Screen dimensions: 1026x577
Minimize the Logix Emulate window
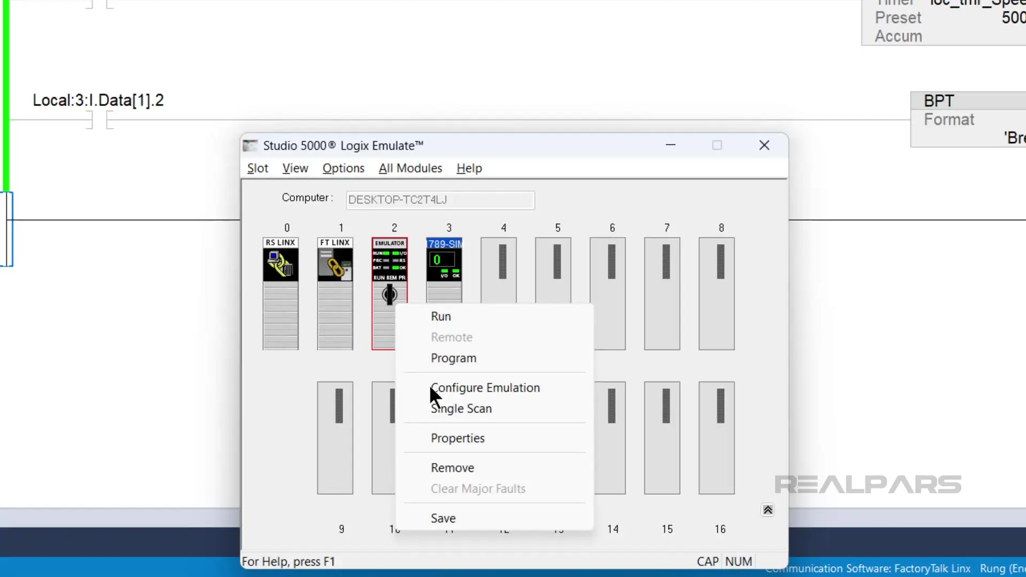click(671, 145)
